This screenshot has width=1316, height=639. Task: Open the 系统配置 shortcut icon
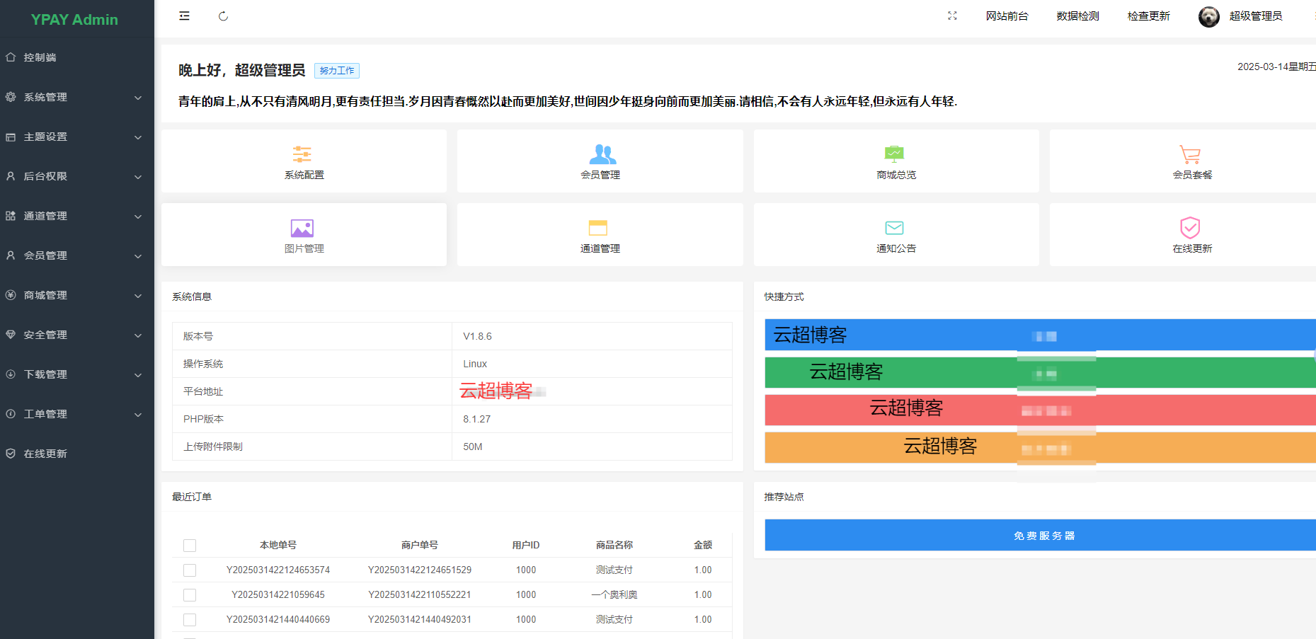pos(302,154)
